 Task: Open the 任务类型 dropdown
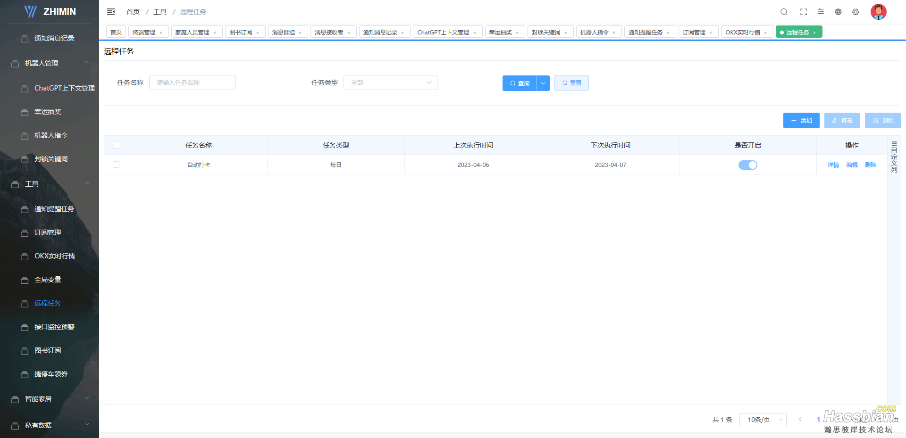coord(390,83)
